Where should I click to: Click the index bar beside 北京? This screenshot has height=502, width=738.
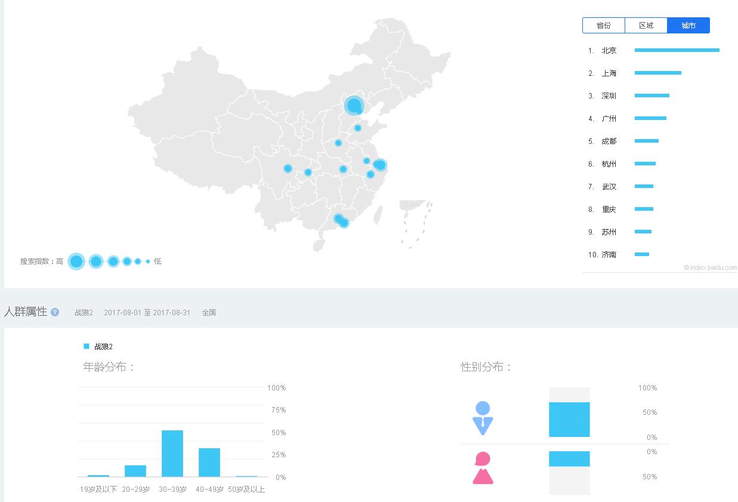tap(677, 51)
